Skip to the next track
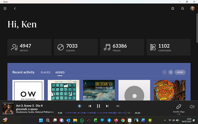198x124 pixels. click(x=107, y=106)
